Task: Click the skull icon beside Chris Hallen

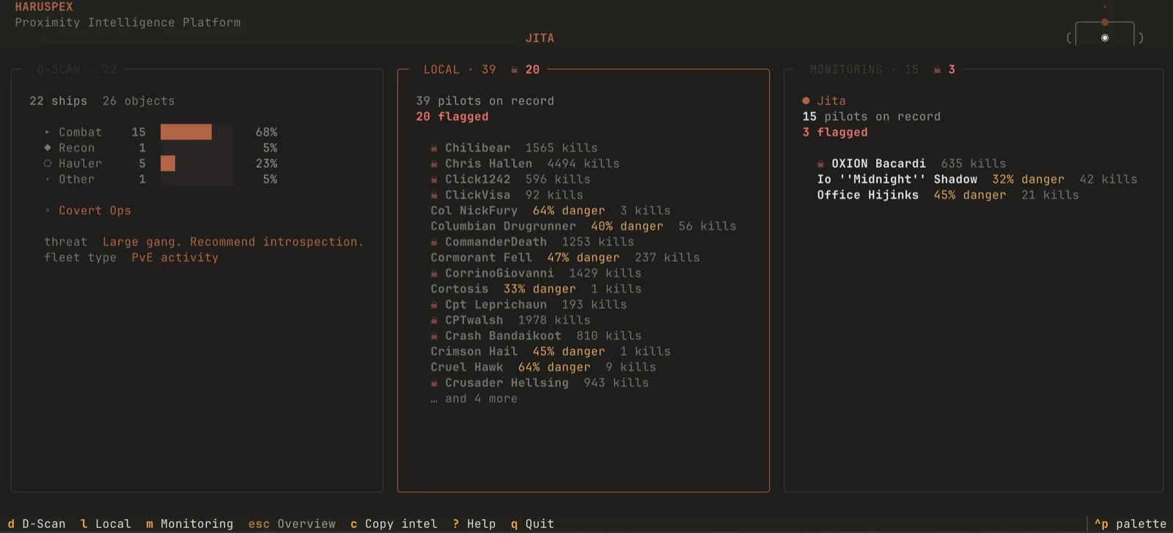Action: [x=434, y=164]
